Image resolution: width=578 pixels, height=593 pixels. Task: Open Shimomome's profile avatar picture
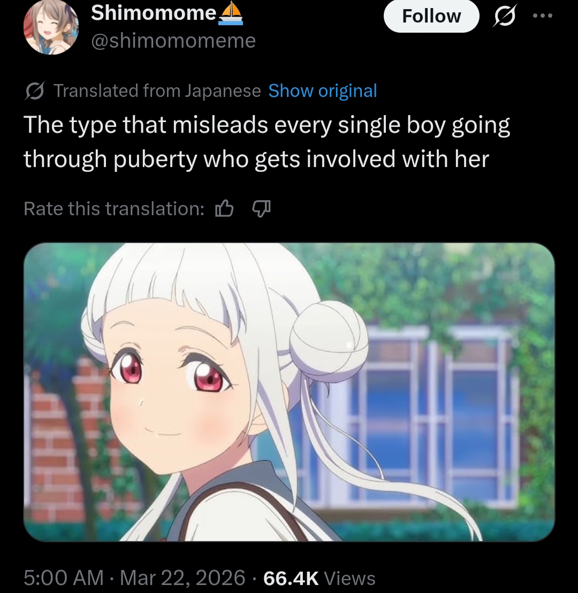point(51,27)
